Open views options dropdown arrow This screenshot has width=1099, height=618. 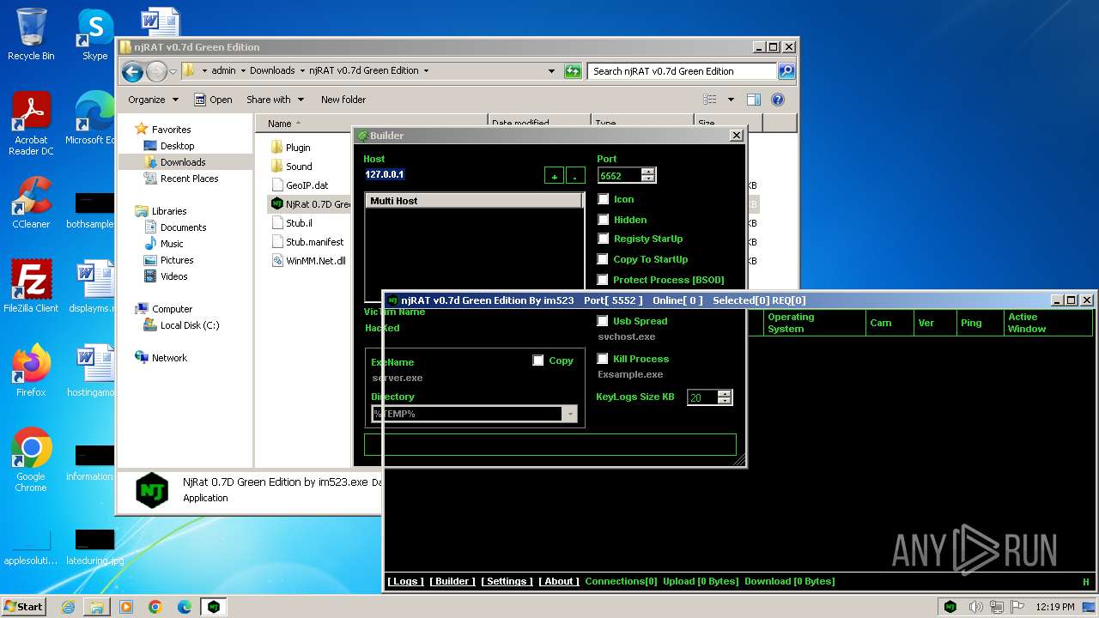pos(731,100)
